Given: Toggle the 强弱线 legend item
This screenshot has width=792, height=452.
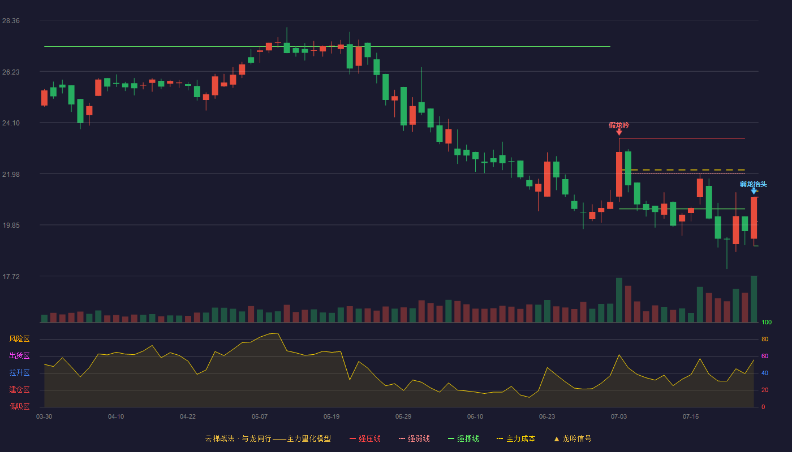Looking at the screenshot, I should click(414, 438).
